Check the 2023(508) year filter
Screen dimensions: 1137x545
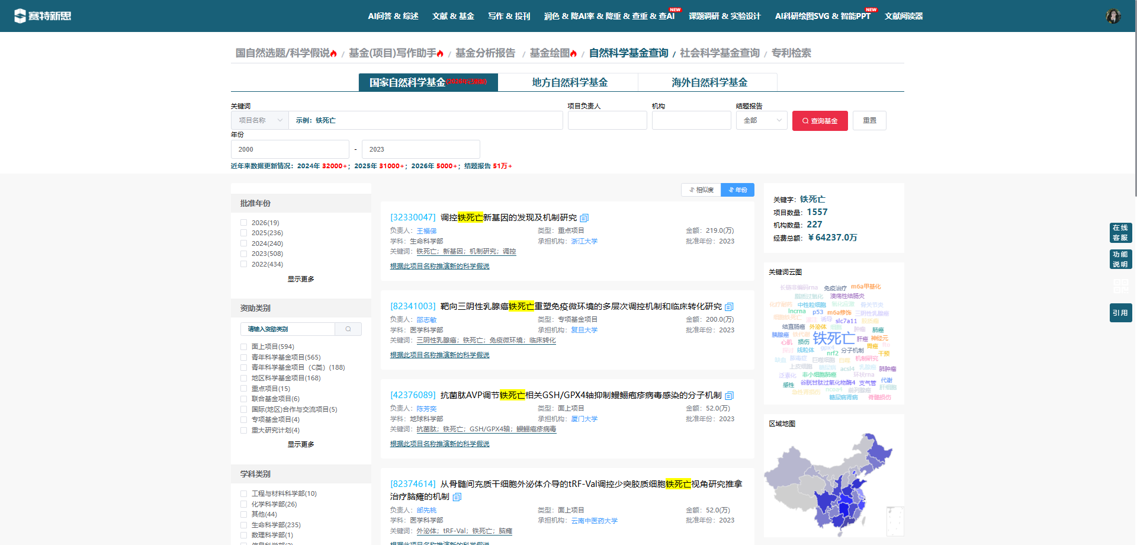click(x=243, y=254)
